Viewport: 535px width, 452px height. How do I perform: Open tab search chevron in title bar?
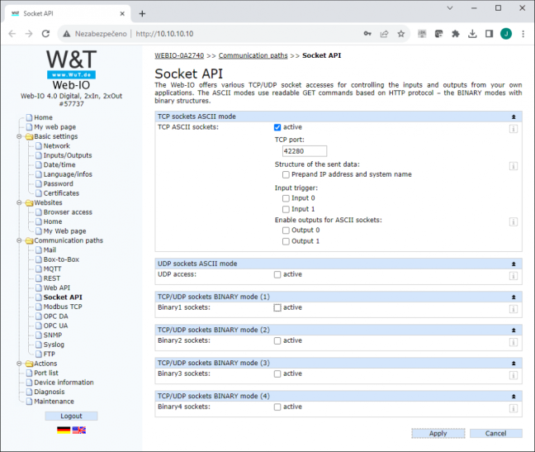coord(450,8)
